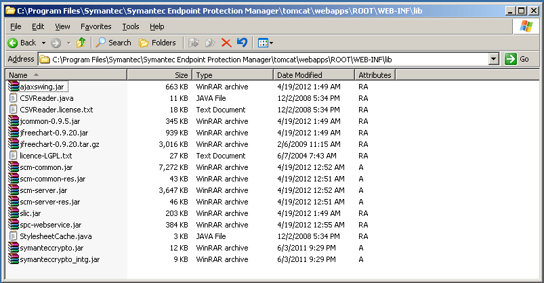This screenshot has width=544, height=283.
Task: Click the licence-LGPL.txt file name
Action: [x=46, y=156]
